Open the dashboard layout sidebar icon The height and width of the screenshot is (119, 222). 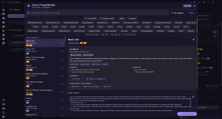pyautogui.click(x=3, y=39)
